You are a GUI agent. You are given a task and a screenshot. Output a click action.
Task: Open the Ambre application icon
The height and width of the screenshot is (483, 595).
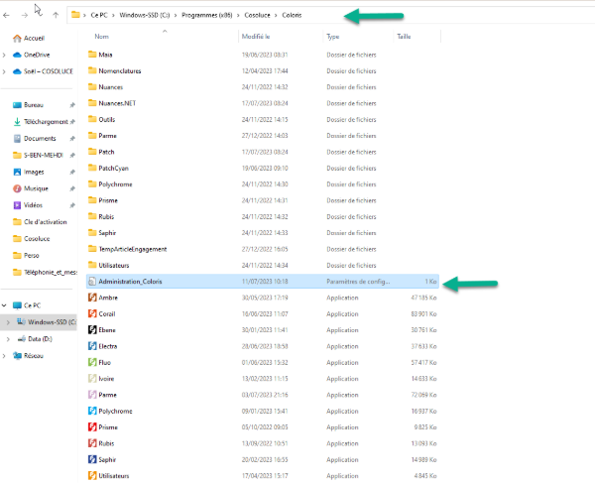click(92, 298)
